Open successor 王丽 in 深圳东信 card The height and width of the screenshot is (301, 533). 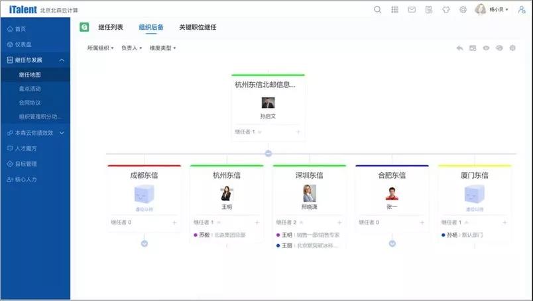coord(308,245)
